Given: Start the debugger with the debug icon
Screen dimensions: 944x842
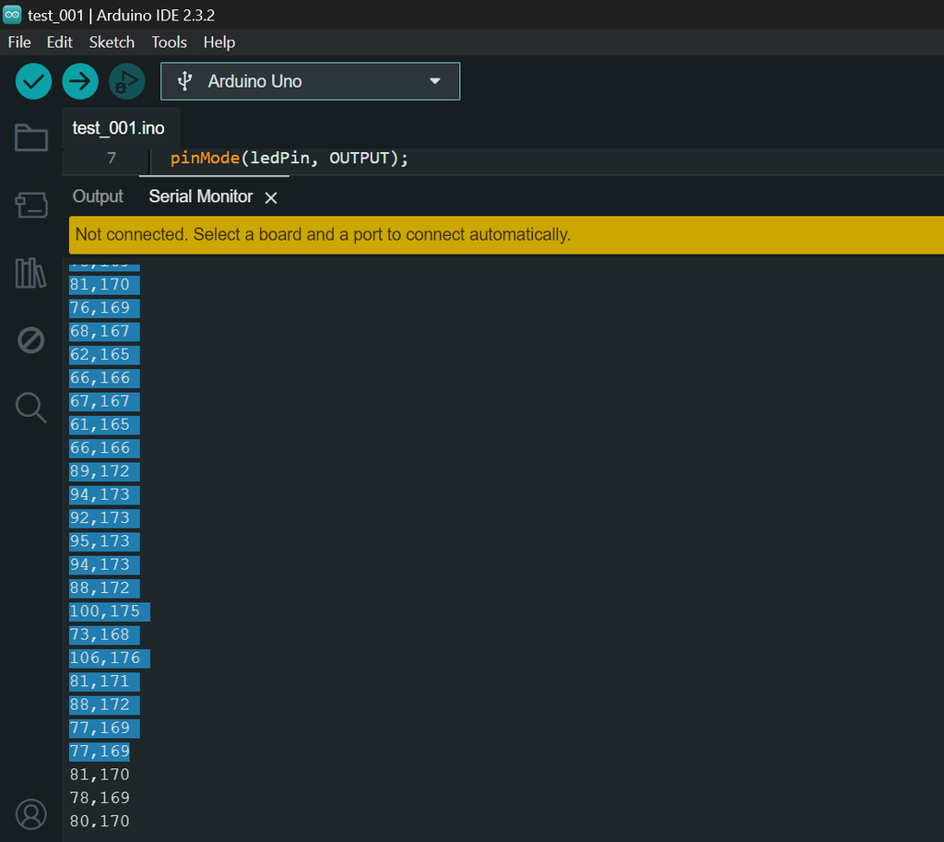Looking at the screenshot, I should (126, 81).
